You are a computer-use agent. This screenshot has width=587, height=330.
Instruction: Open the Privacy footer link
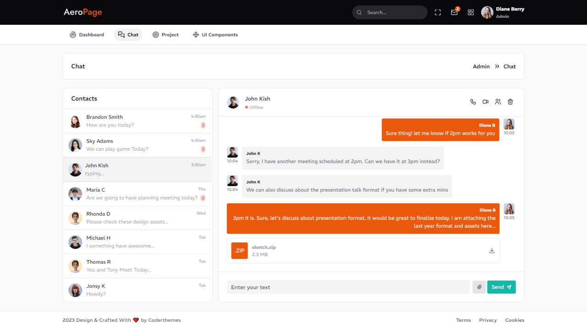tap(487, 320)
